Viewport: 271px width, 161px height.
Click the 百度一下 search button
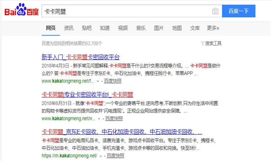238,11
